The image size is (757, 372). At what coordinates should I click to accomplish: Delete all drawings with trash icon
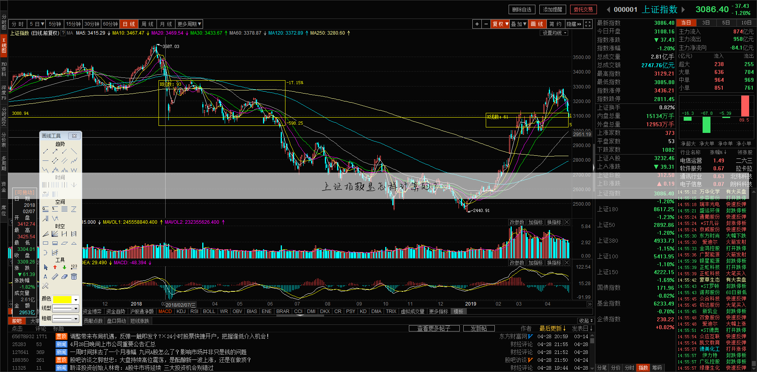point(74,276)
